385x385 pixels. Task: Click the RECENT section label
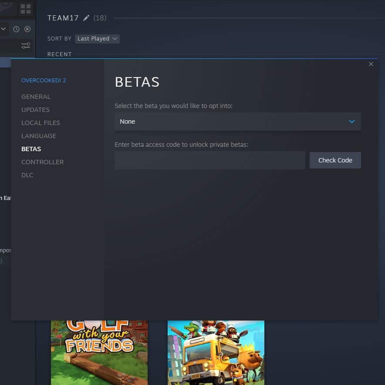coord(59,54)
